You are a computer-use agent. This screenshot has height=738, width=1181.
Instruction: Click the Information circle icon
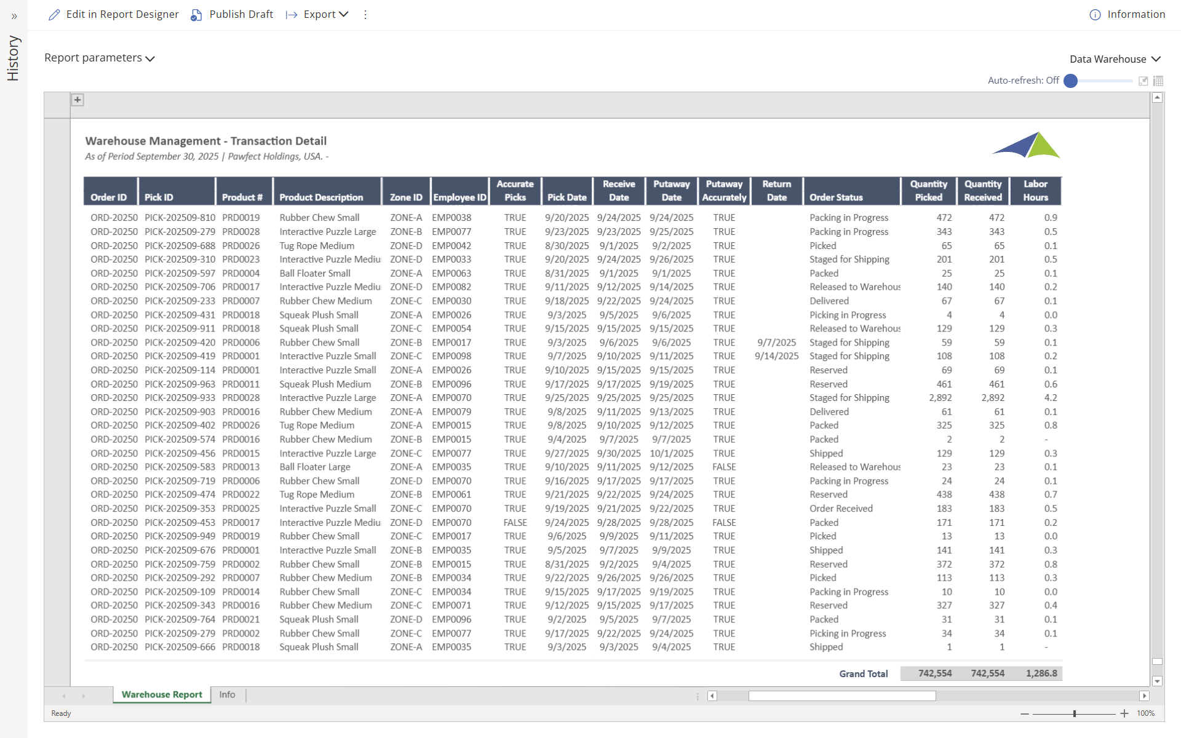click(1095, 15)
